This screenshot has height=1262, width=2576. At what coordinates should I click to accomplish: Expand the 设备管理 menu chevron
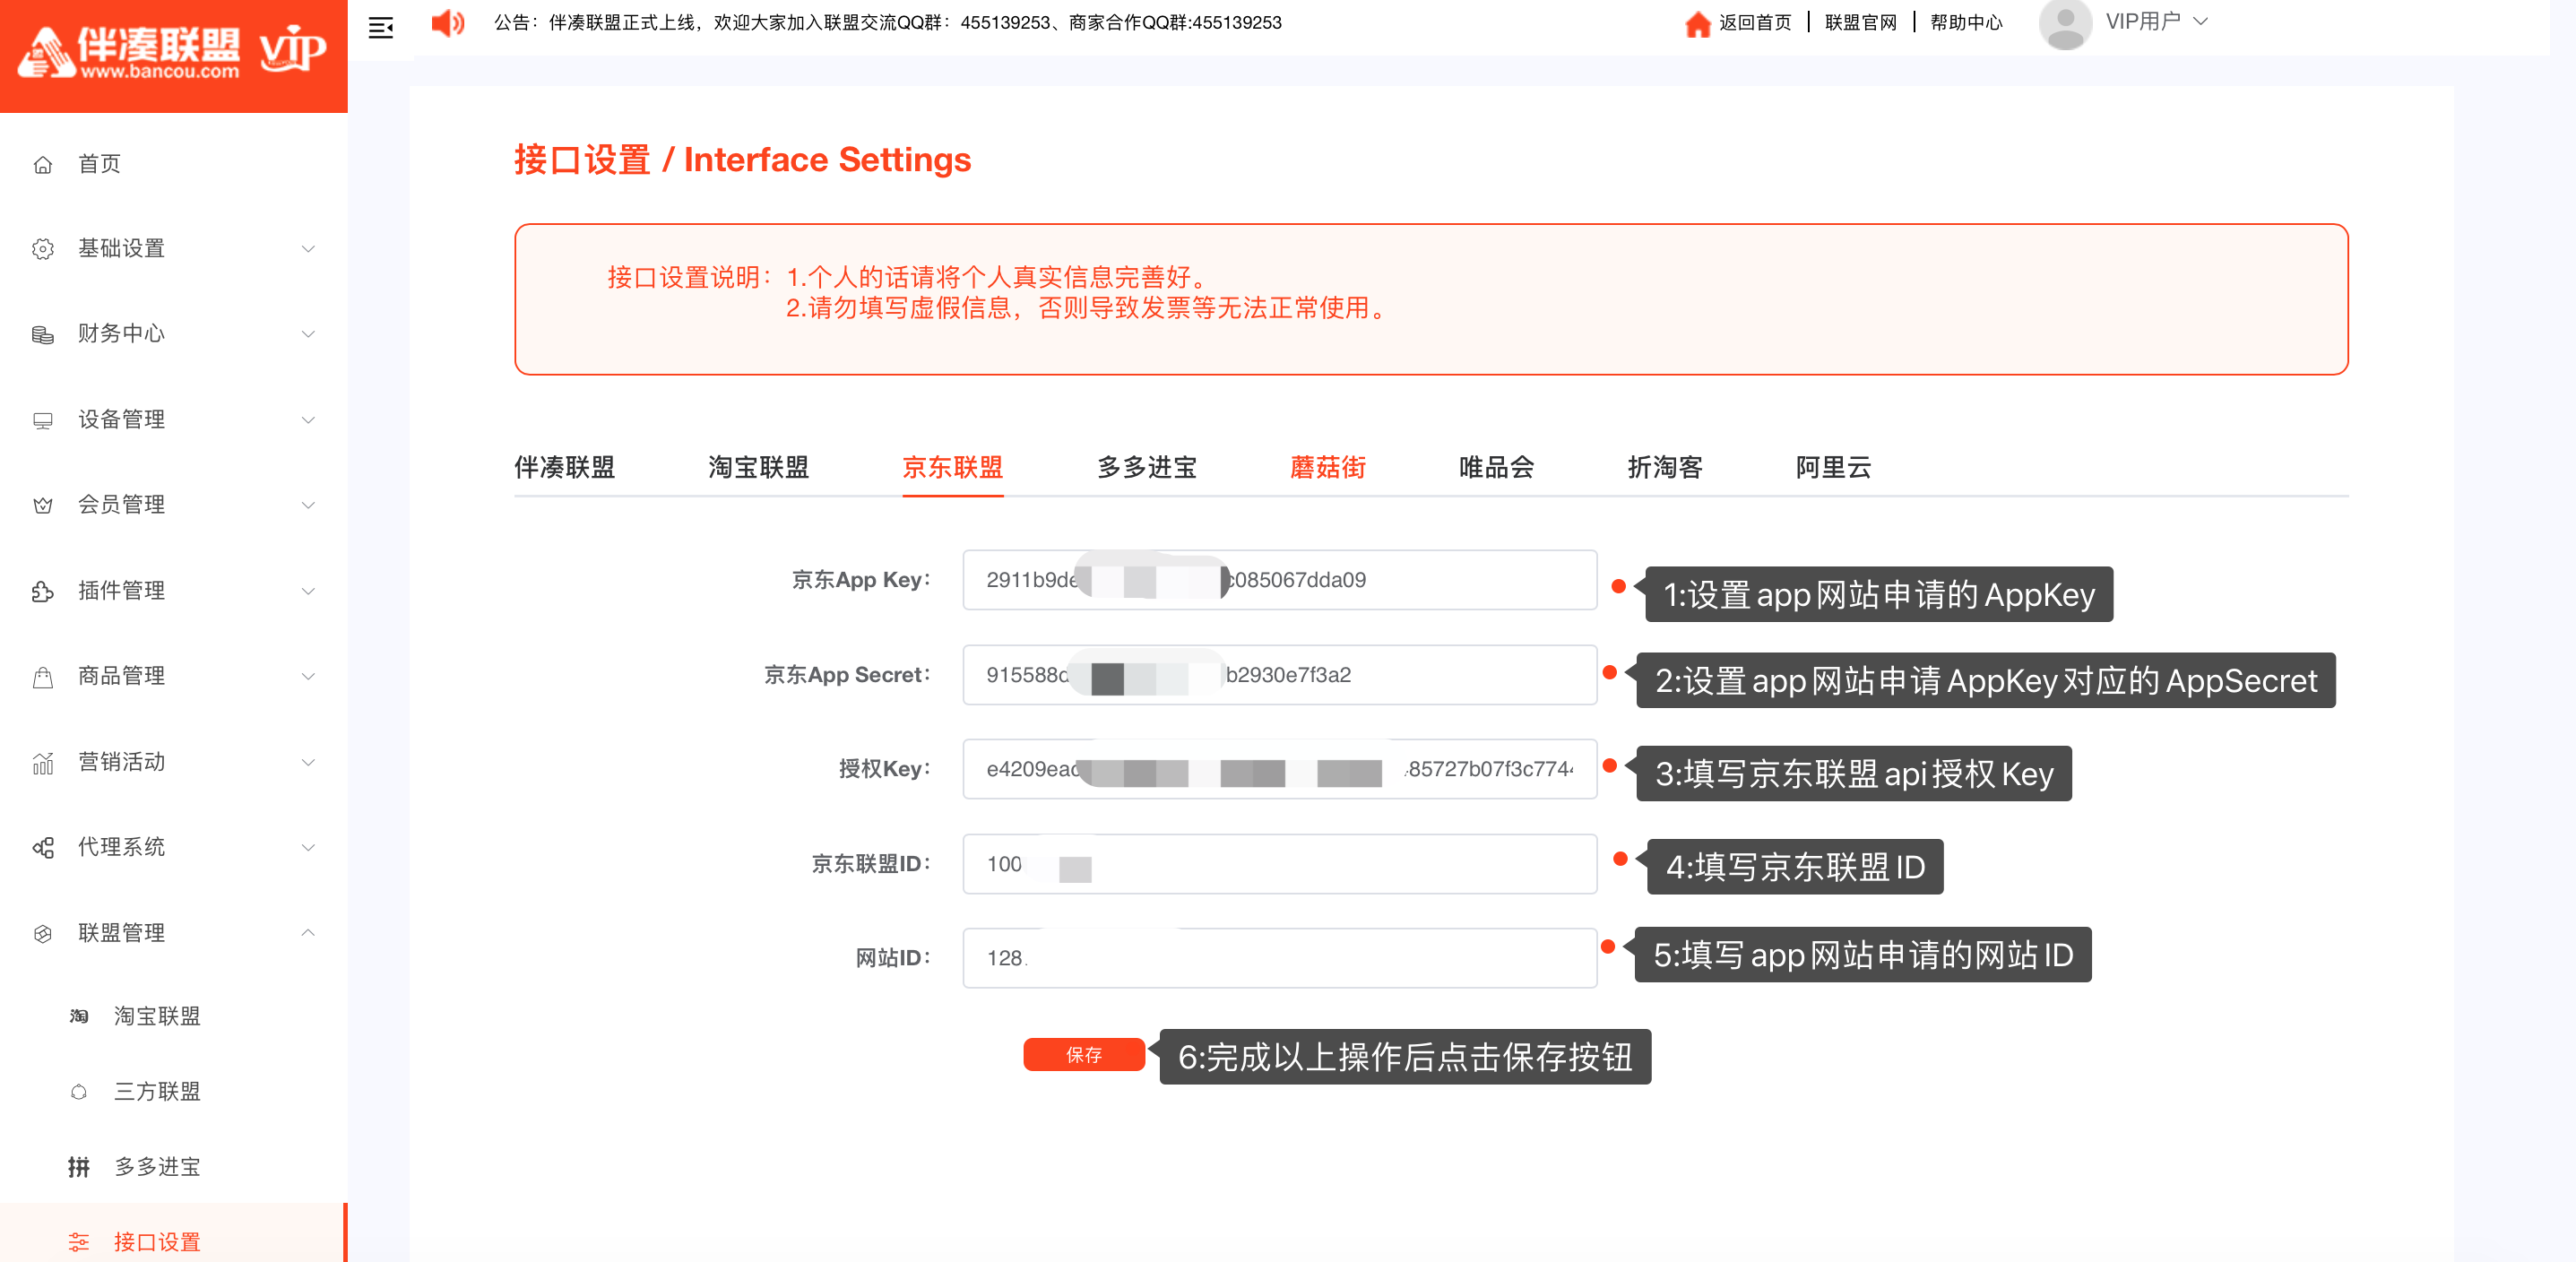pos(308,420)
